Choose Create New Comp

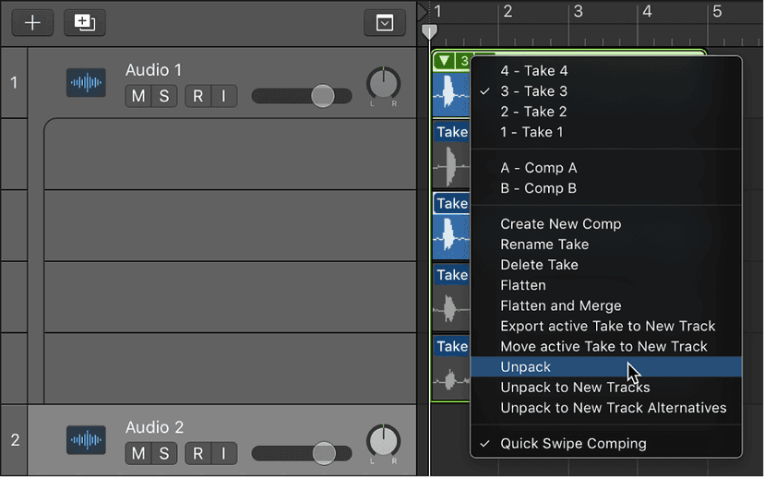606,223
